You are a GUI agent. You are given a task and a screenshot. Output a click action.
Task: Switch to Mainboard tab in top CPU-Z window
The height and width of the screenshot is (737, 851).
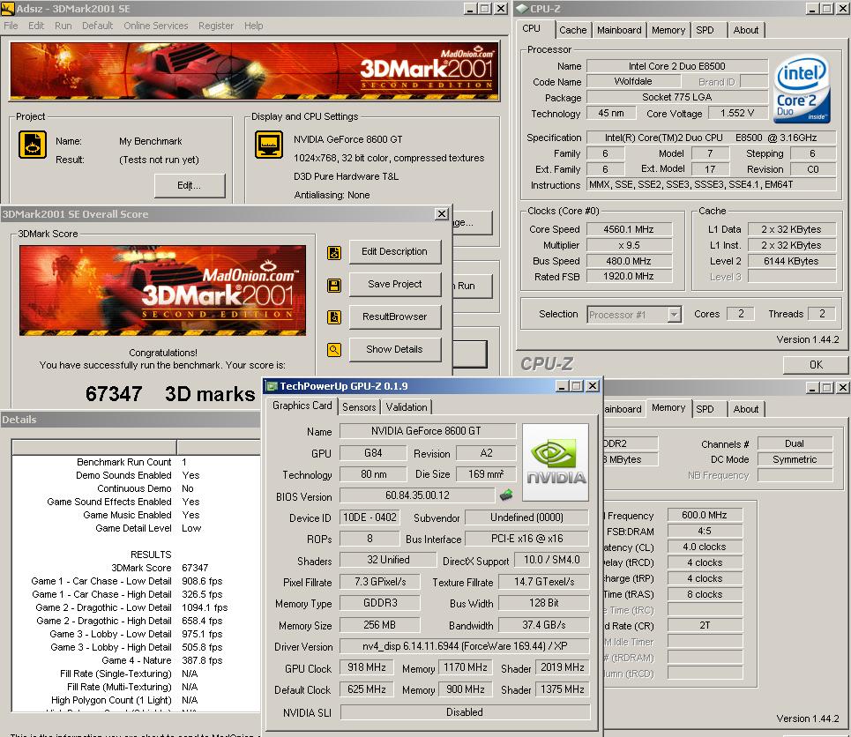coord(619,30)
